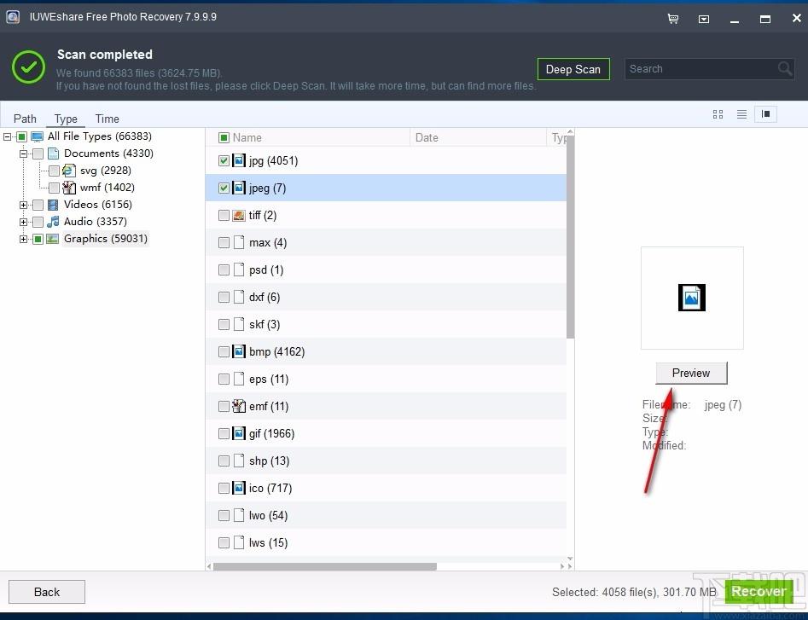
Task: Switch to preview pane view
Action: (765, 114)
